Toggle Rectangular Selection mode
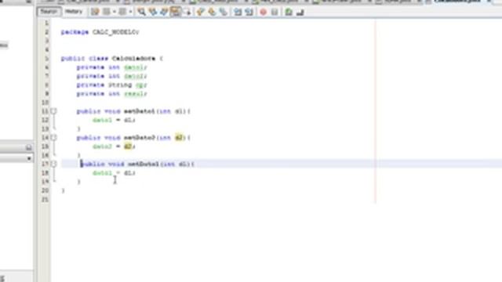Image resolution: width=502 pixels, height=282 pixels. coord(187,13)
